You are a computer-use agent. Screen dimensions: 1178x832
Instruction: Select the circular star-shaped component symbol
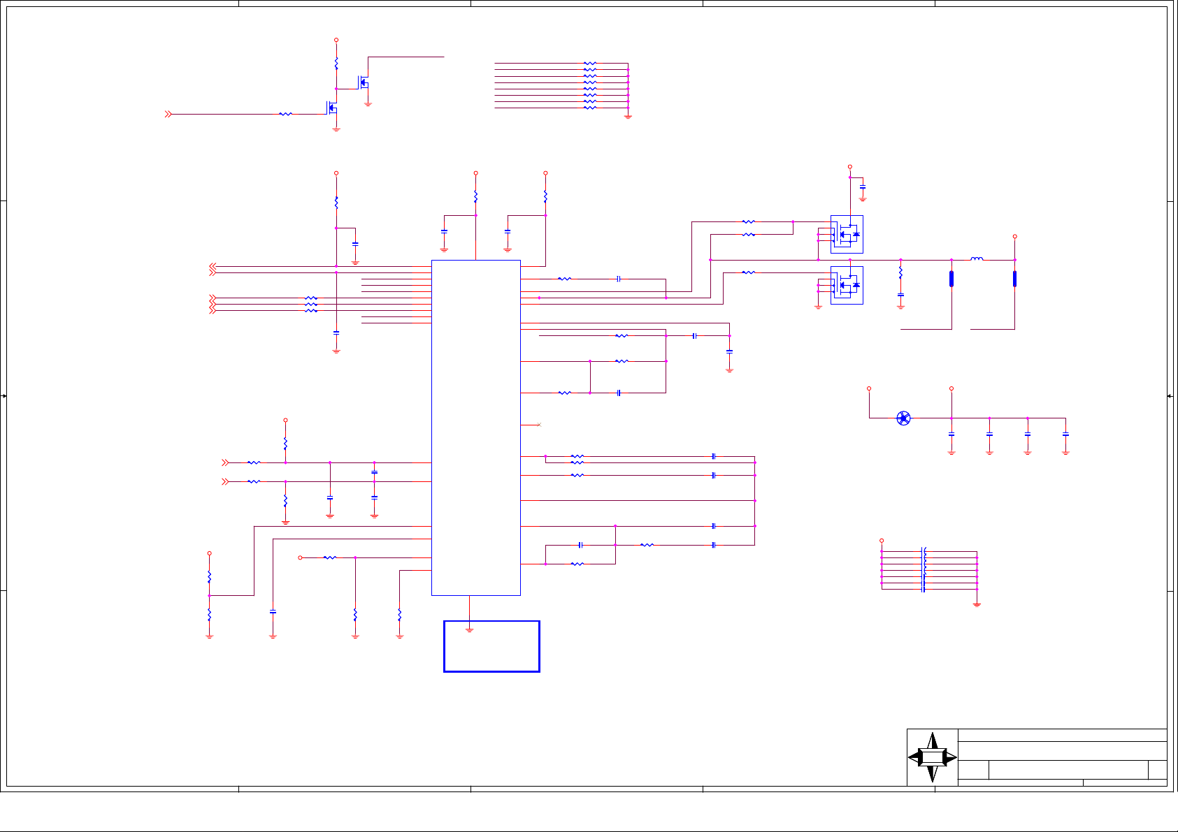(x=903, y=418)
